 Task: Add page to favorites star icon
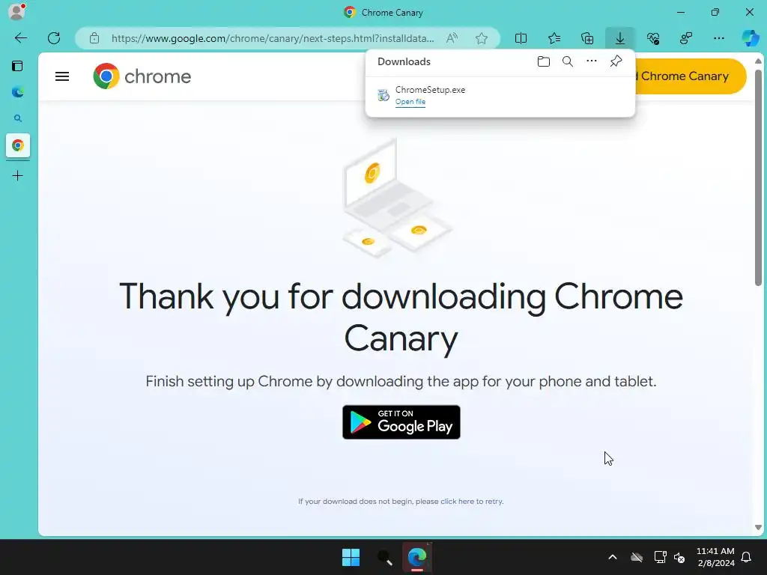tap(482, 38)
